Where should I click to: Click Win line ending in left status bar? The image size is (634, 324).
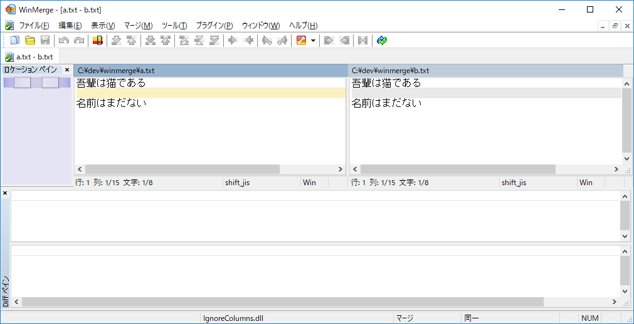click(x=309, y=183)
